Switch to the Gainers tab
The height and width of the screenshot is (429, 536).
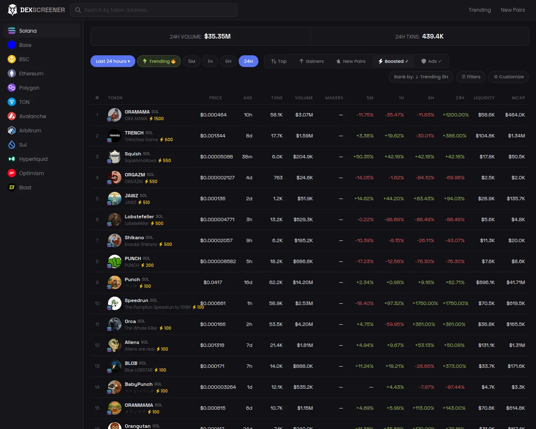click(x=312, y=61)
